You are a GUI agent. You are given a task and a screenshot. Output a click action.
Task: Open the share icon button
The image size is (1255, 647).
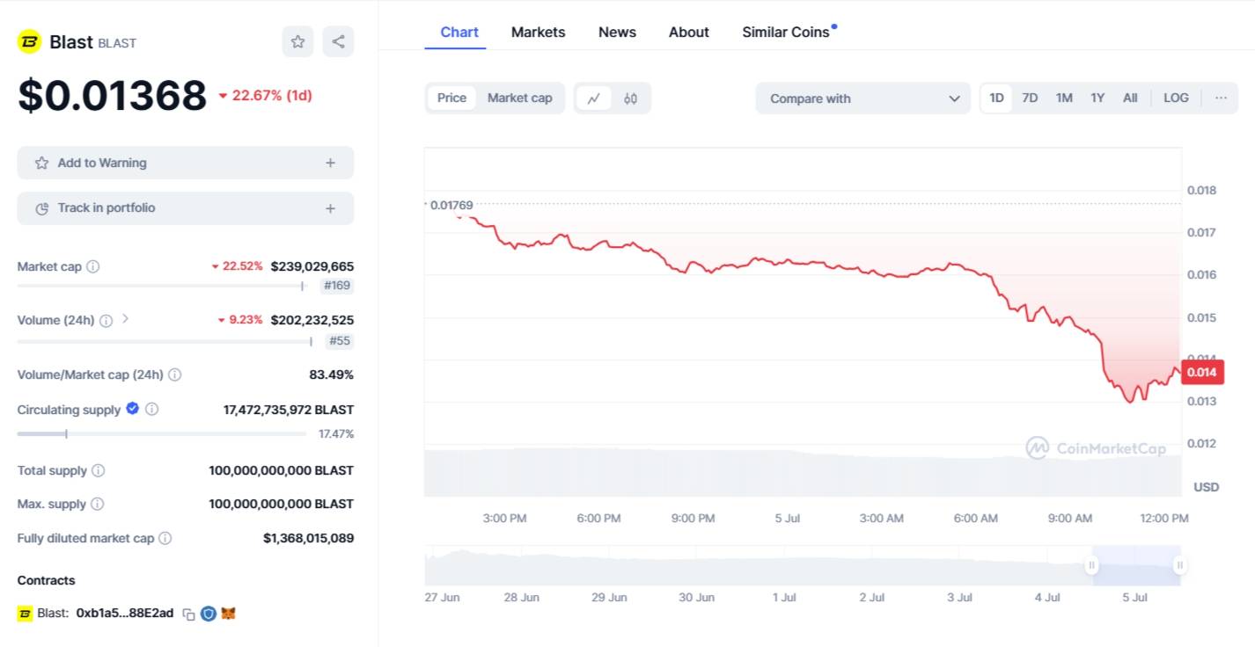tap(338, 41)
